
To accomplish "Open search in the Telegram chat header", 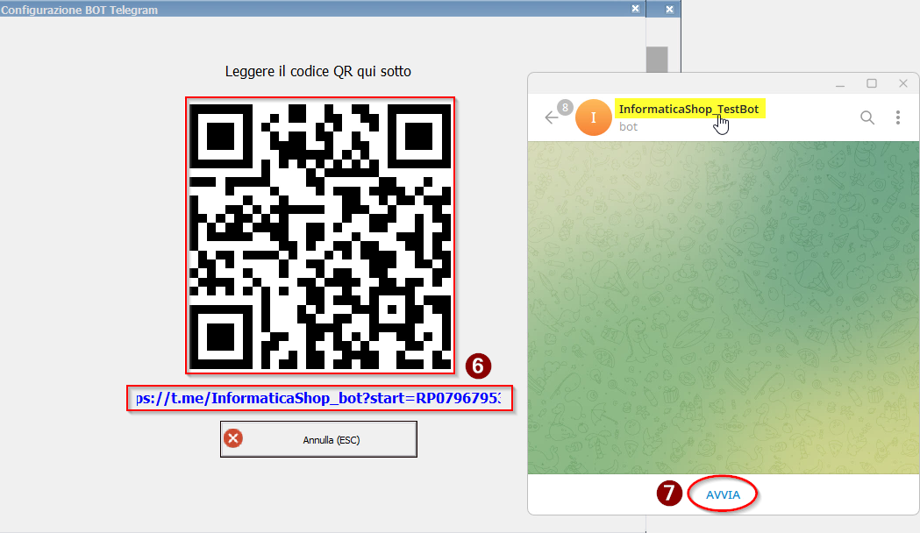I will 867,117.
